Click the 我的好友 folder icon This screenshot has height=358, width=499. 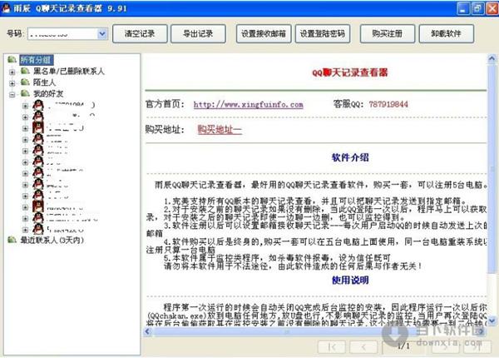pos(25,93)
